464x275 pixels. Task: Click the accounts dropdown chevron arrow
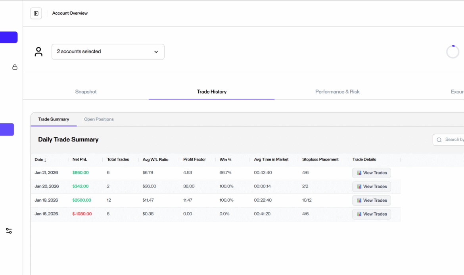pyautogui.click(x=156, y=52)
